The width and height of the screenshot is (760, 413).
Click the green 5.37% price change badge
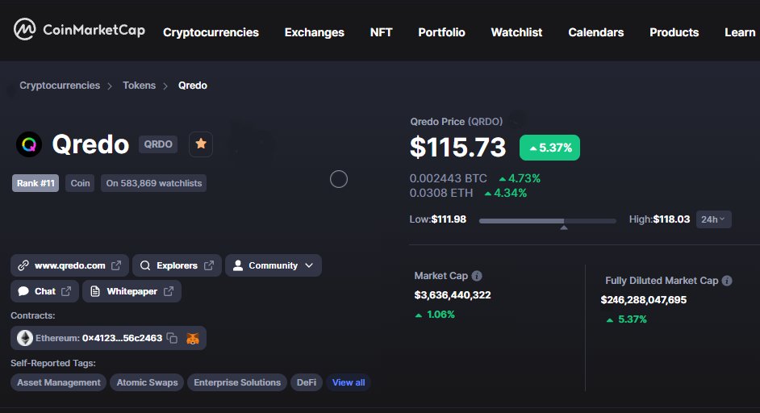click(x=549, y=148)
